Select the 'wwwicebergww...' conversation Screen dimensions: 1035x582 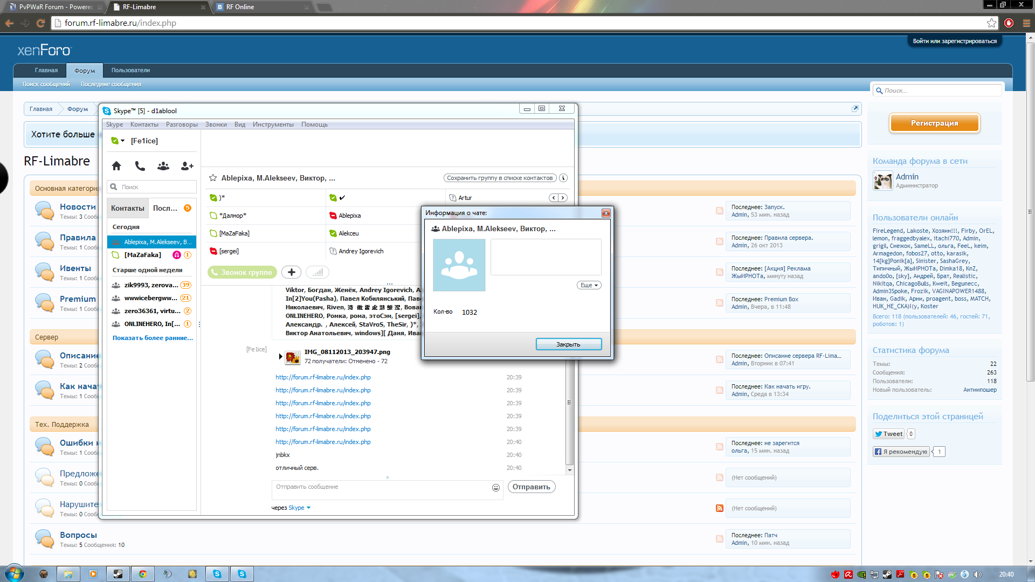pos(151,298)
